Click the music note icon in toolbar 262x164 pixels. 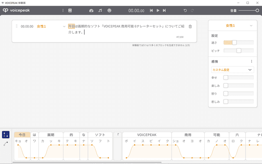(100, 11)
